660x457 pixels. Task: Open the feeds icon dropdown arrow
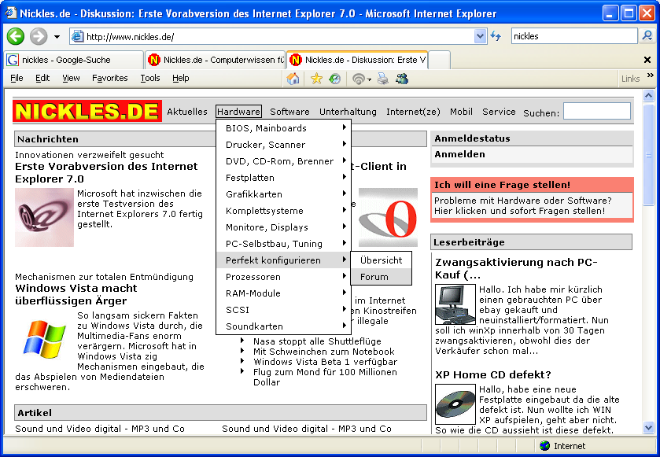pyautogui.click(x=369, y=79)
